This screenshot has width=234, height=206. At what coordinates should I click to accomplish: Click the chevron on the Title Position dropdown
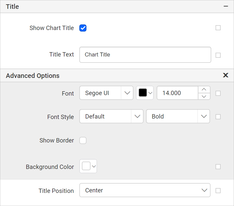tap(204, 191)
